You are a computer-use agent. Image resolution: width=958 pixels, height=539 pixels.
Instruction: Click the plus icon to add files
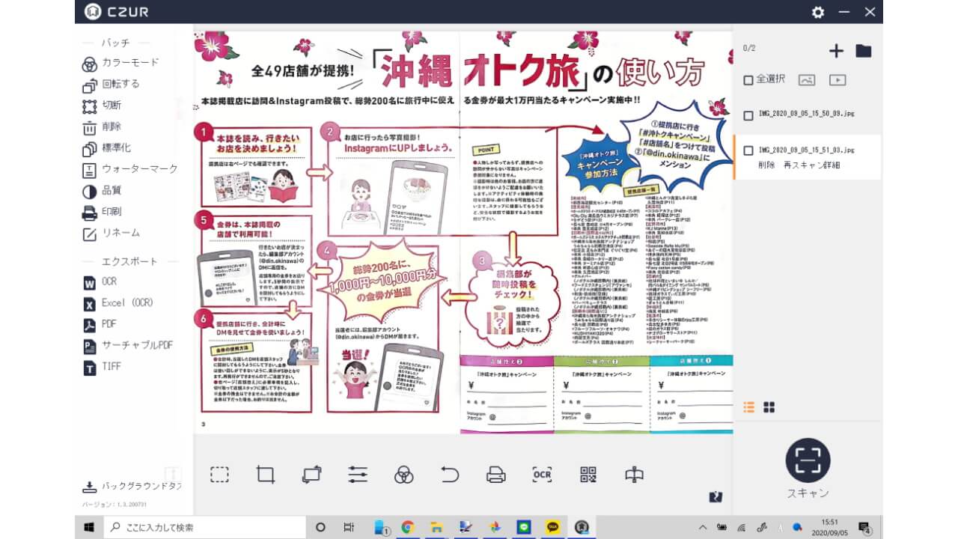836,51
